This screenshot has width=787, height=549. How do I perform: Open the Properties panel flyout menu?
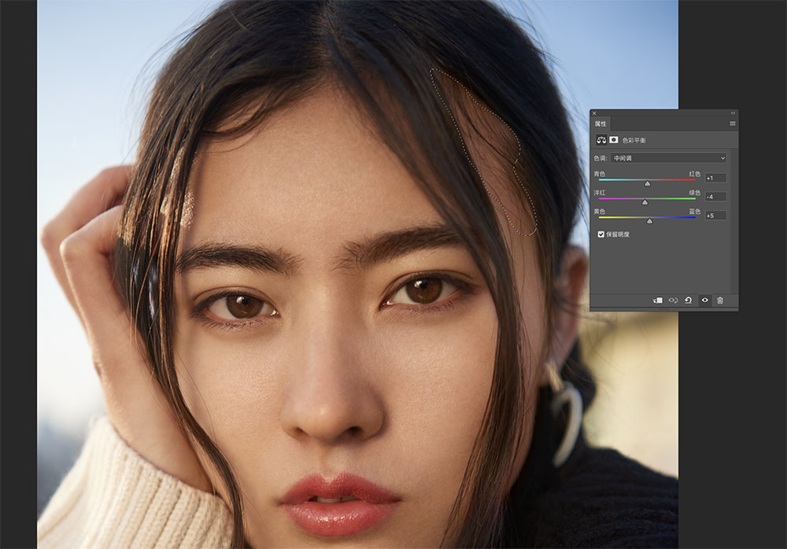pos(732,123)
